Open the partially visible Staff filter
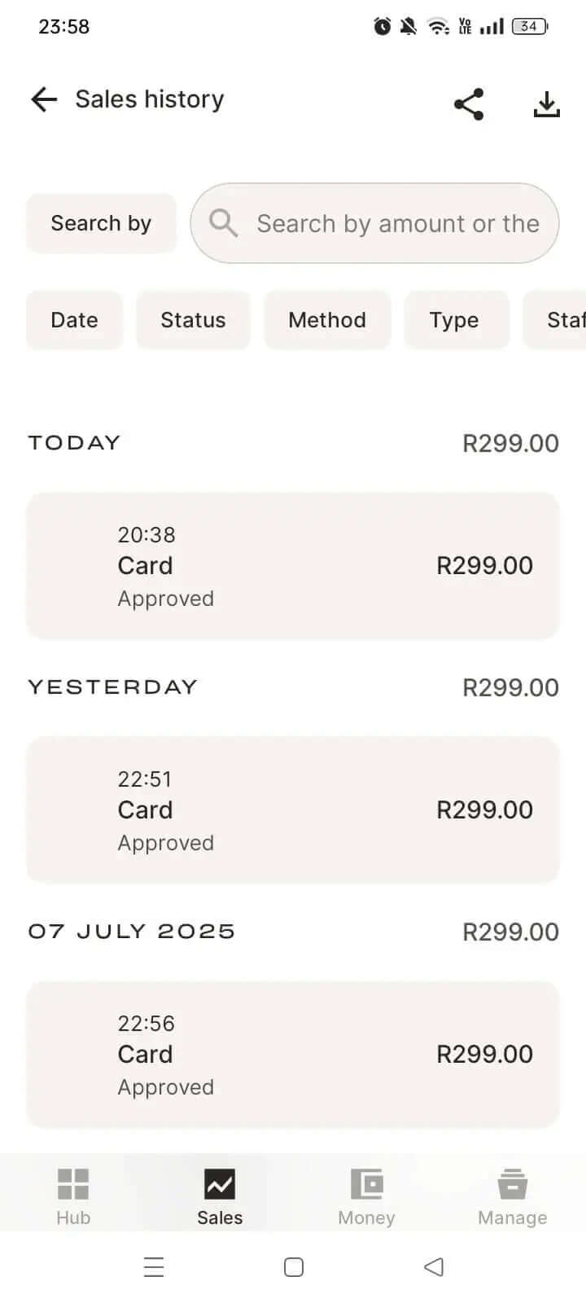586x1303 pixels. (563, 320)
